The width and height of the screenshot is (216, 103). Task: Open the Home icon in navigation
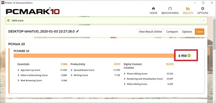click(153, 9)
